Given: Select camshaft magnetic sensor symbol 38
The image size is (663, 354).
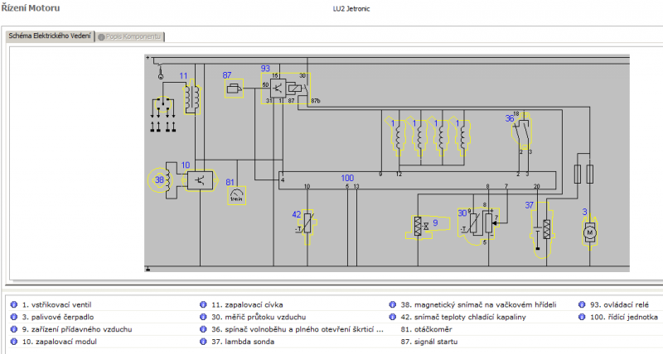Looking at the screenshot, I should [165, 179].
